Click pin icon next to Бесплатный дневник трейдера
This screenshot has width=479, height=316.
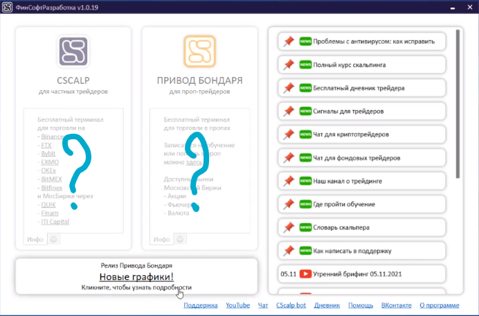pos(289,88)
